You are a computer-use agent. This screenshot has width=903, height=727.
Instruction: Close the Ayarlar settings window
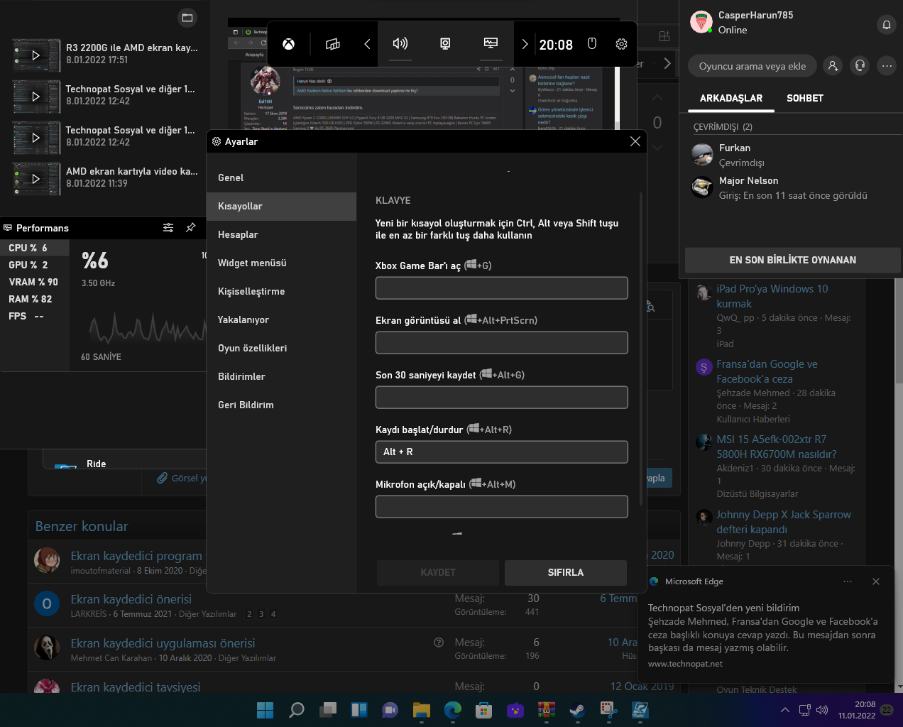point(635,141)
